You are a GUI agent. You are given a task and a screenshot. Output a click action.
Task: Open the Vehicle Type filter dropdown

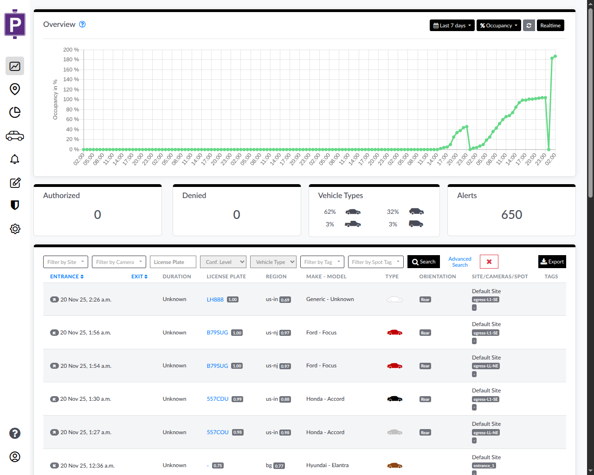[x=273, y=262]
